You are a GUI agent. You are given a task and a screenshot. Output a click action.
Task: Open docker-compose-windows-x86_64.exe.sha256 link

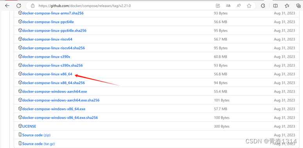(60, 118)
